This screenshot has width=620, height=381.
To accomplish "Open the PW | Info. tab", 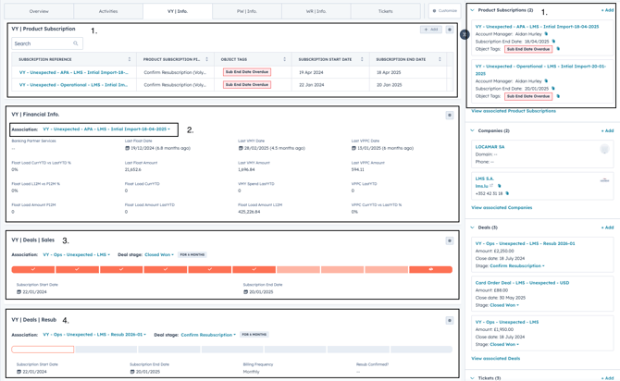I will (247, 11).
